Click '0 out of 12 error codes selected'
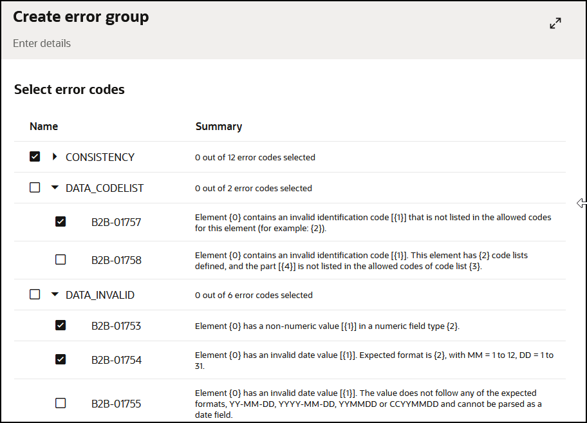Viewport: 587px width, 423px height. (x=255, y=157)
